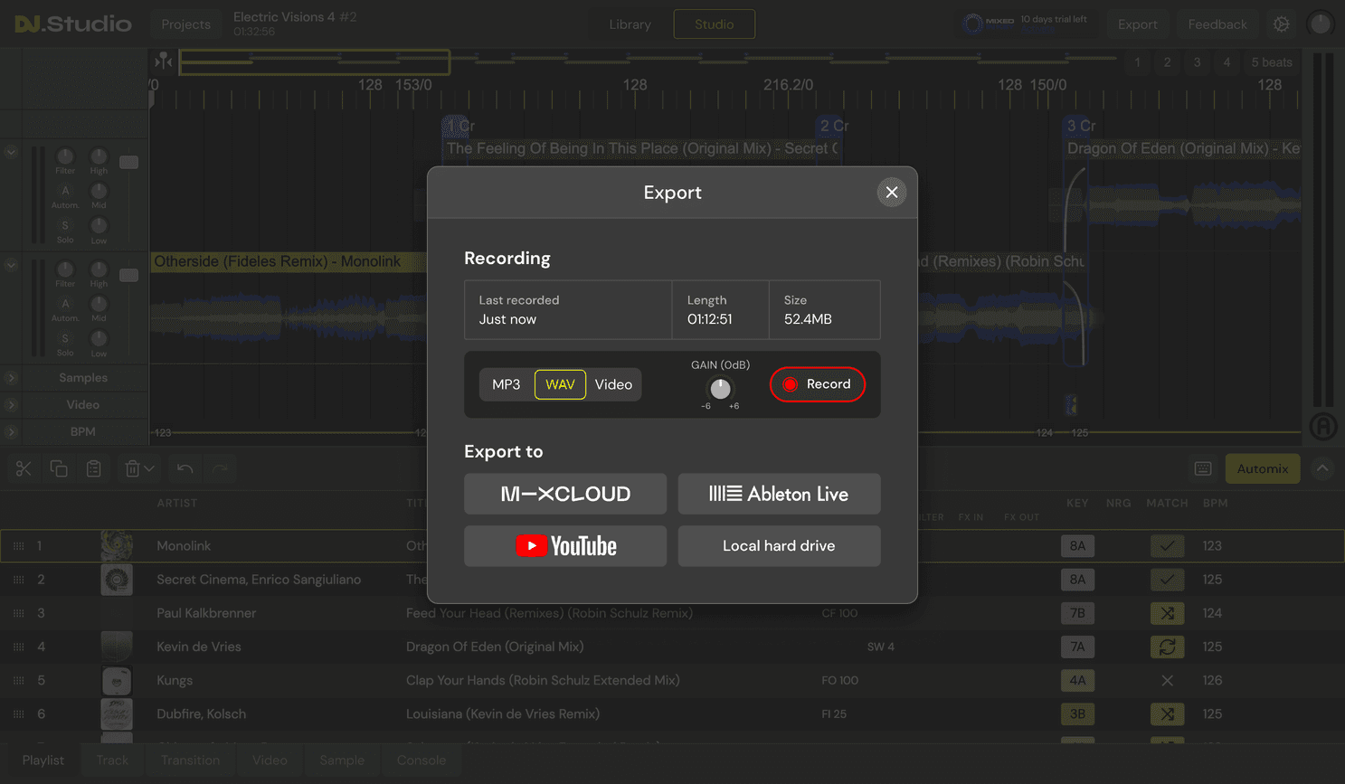Collapse the playlist panel with chevron

tap(1322, 468)
